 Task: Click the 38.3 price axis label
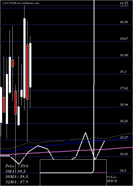tap(123, 71)
